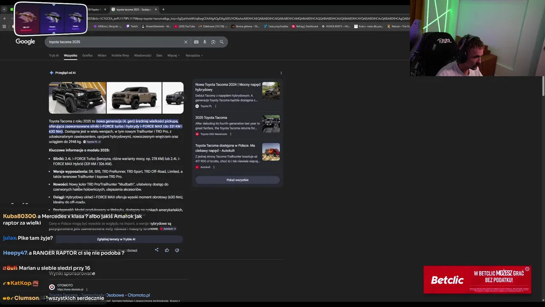
Task: Click the Autokult +1 citation chip
Action: 168,229
